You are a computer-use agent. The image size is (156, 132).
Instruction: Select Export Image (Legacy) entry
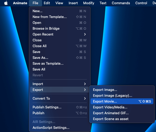point(122,96)
